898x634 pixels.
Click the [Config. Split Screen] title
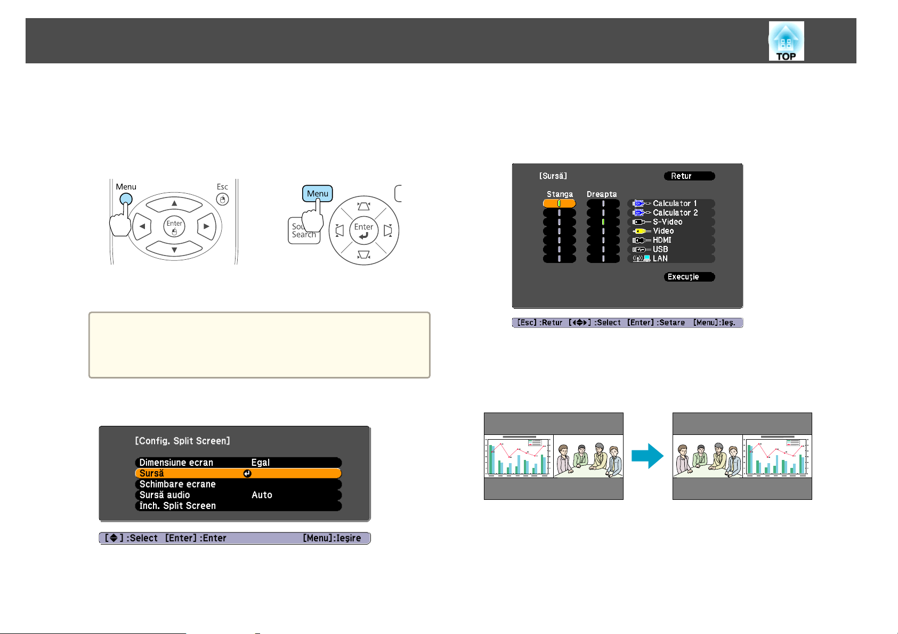click(x=182, y=441)
